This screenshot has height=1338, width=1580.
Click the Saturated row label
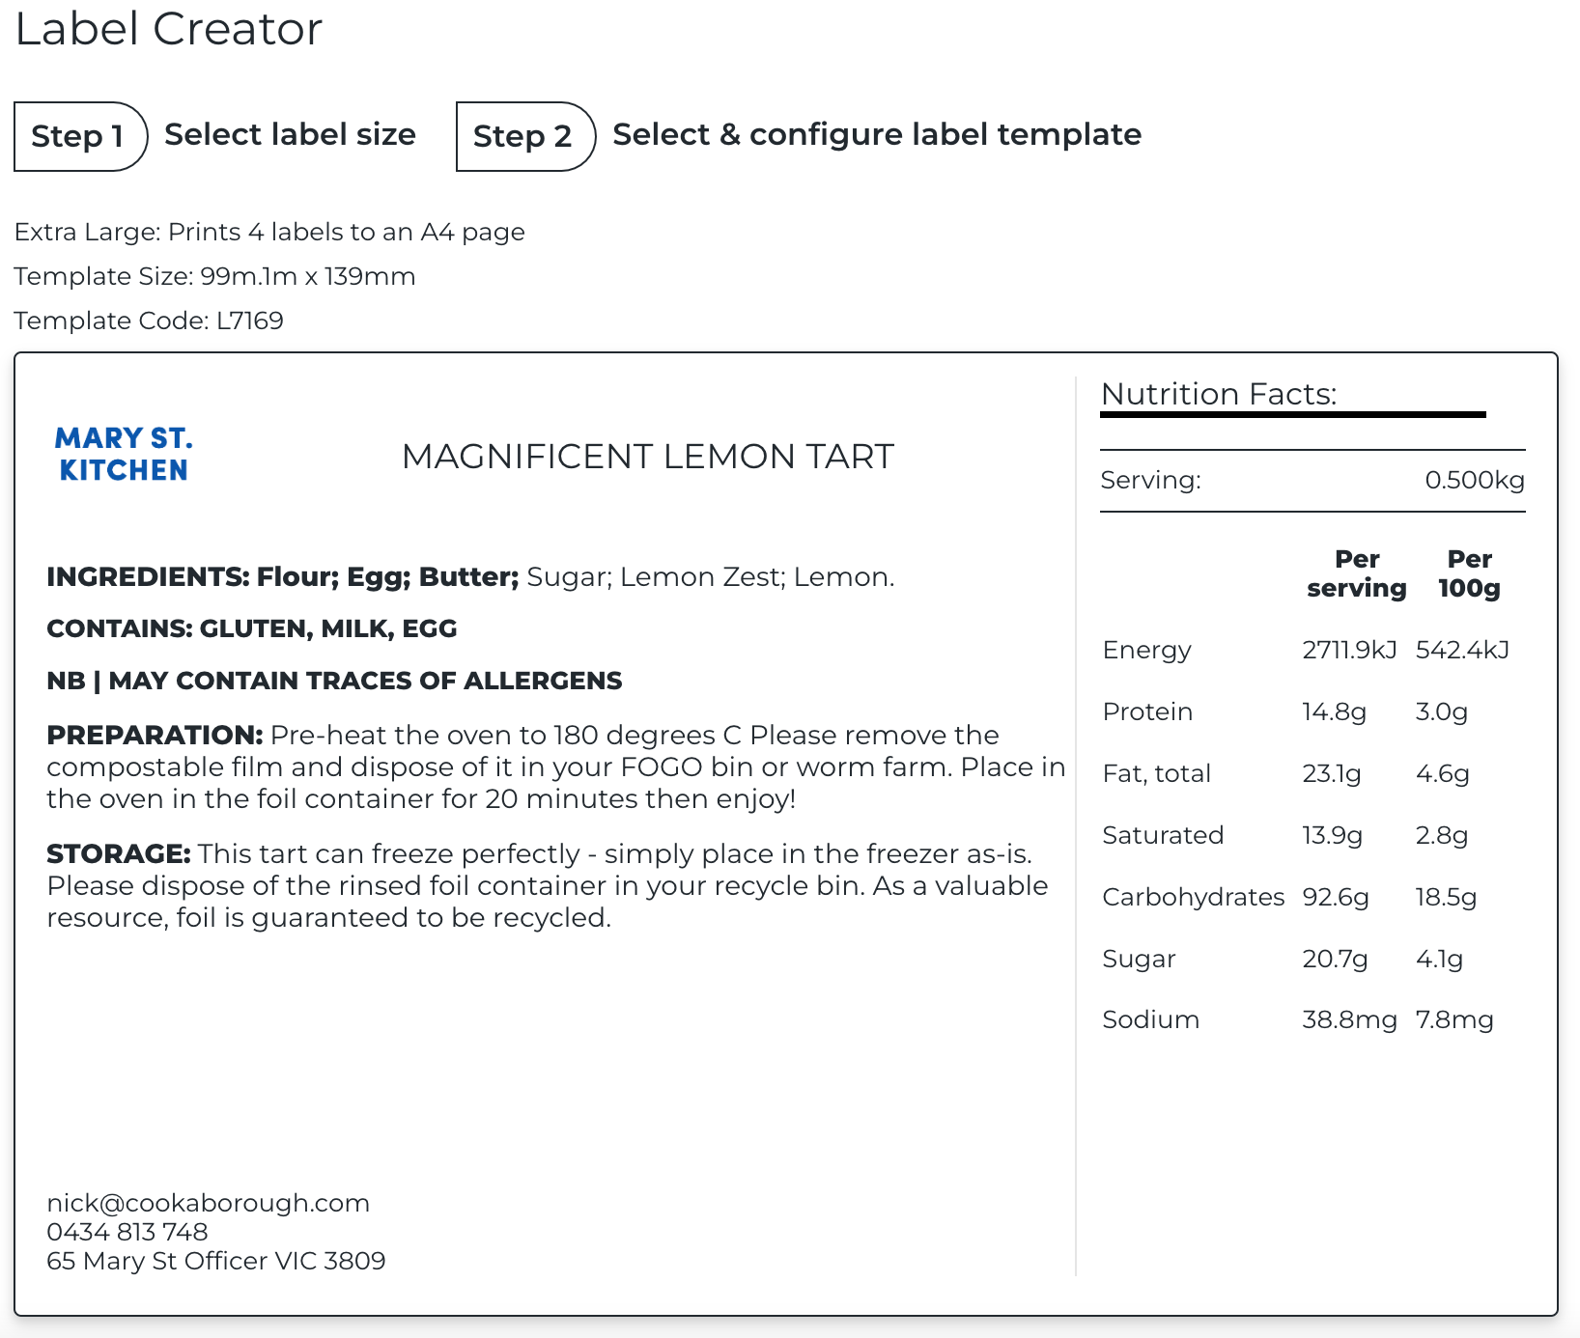pos(1163,835)
